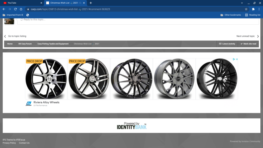Screen dimensions: 263x148
Task: Open Carp Fishing Tackle and Equipment breadcrumb
Action: (x=53, y=44)
